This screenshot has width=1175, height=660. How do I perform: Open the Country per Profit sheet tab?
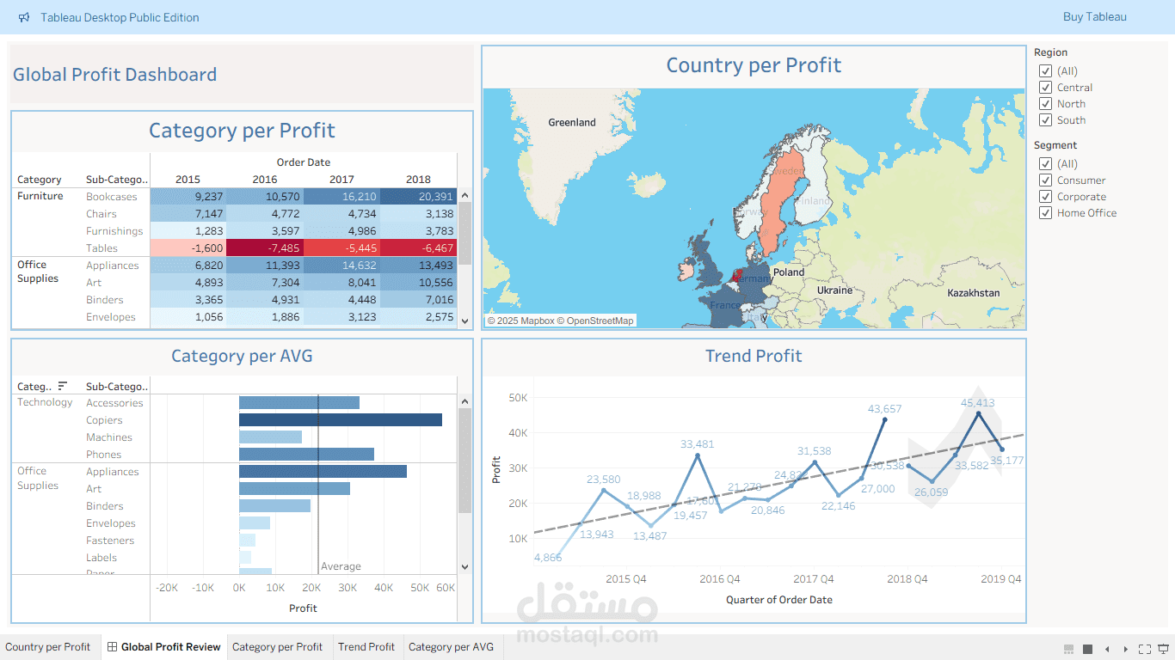(x=47, y=647)
